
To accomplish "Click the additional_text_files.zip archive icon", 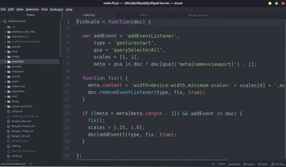I will [8, 116].
